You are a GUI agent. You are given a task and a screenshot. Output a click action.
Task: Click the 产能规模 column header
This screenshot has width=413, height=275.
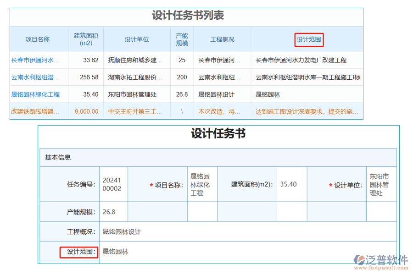tap(182, 39)
